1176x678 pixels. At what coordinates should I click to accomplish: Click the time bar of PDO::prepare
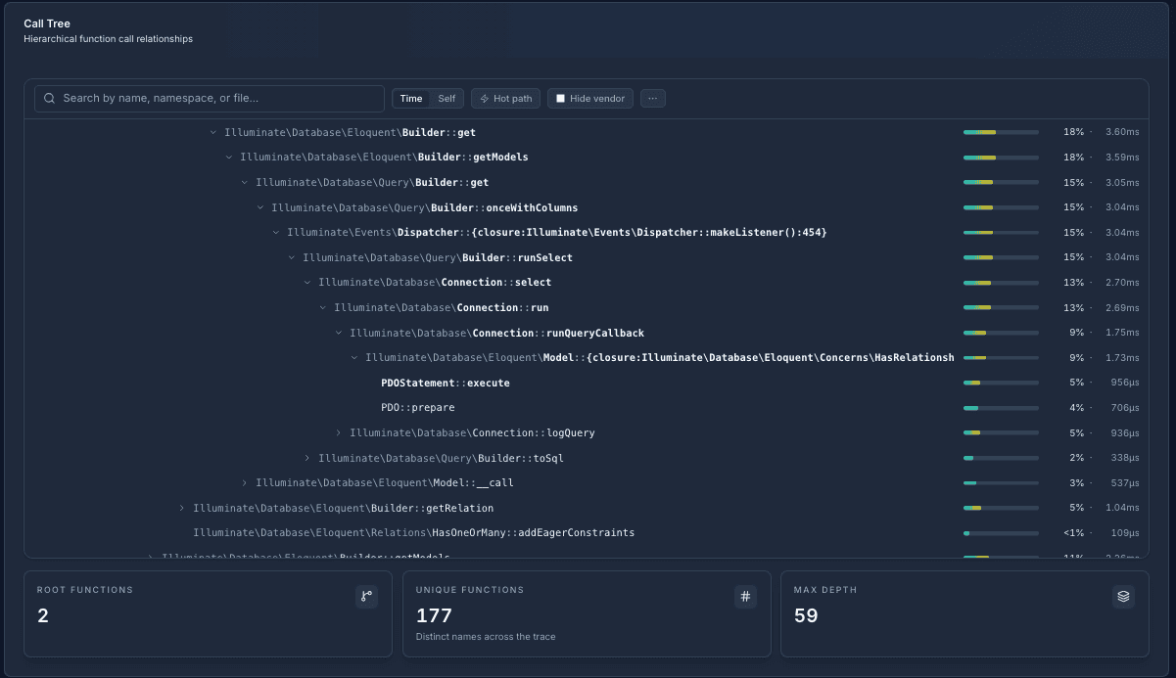pos(1001,408)
